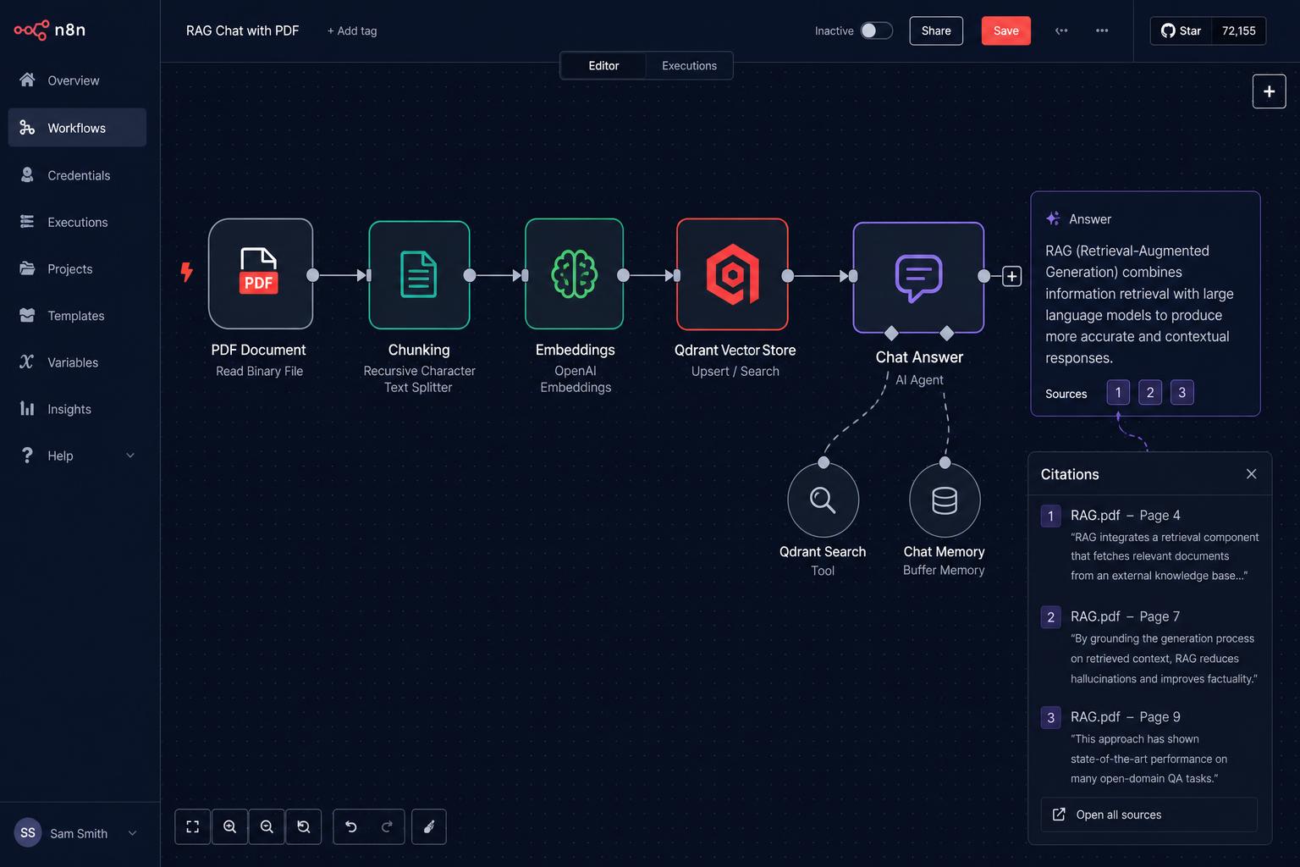Click the tidy-up broom icon
1300x867 pixels.
[x=429, y=827]
